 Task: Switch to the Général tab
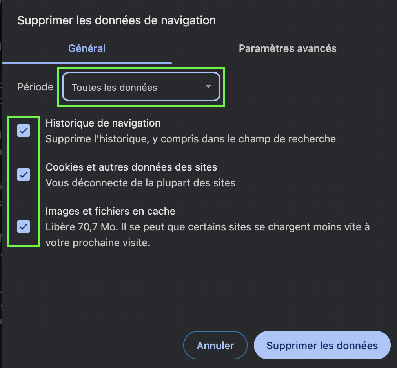pos(87,48)
